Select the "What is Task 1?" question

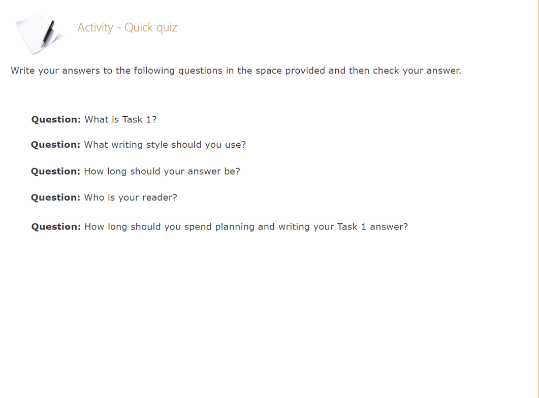pos(120,120)
